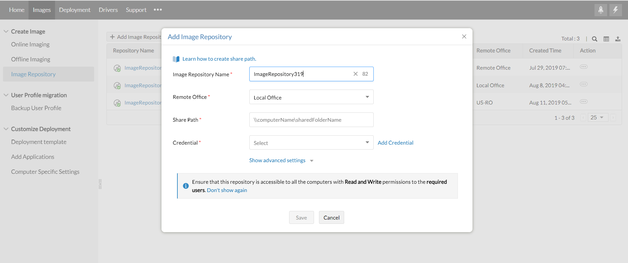Open action menu for Remote Office row
The image size is (628, 263).
click(584, 67)
